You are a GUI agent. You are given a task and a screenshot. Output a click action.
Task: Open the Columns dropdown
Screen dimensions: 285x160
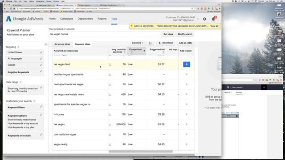(x=138, y=43)
